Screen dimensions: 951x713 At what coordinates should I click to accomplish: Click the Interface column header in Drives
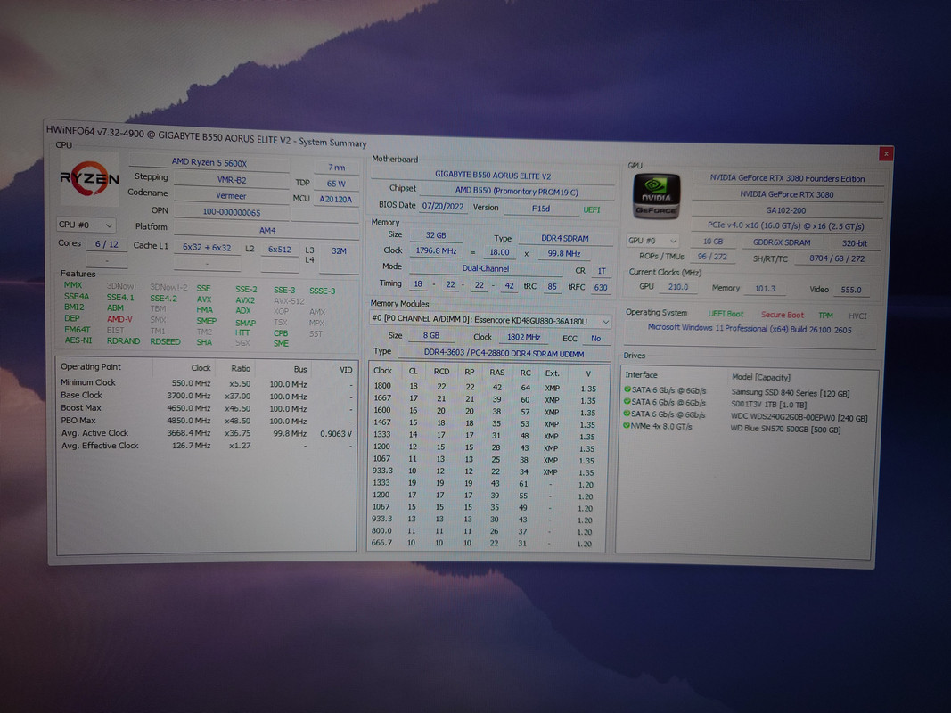point(641,374)
